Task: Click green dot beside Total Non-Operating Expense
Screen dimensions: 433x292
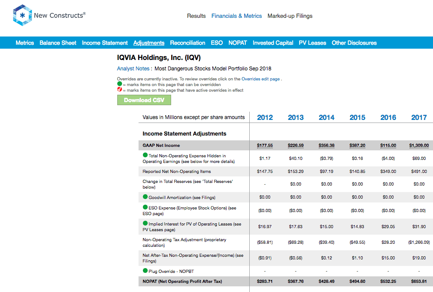Action: (x=145, y=155)
